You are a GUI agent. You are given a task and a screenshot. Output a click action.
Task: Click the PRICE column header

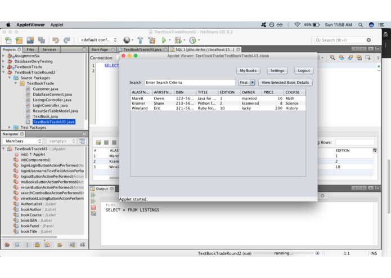coord(272,92)
